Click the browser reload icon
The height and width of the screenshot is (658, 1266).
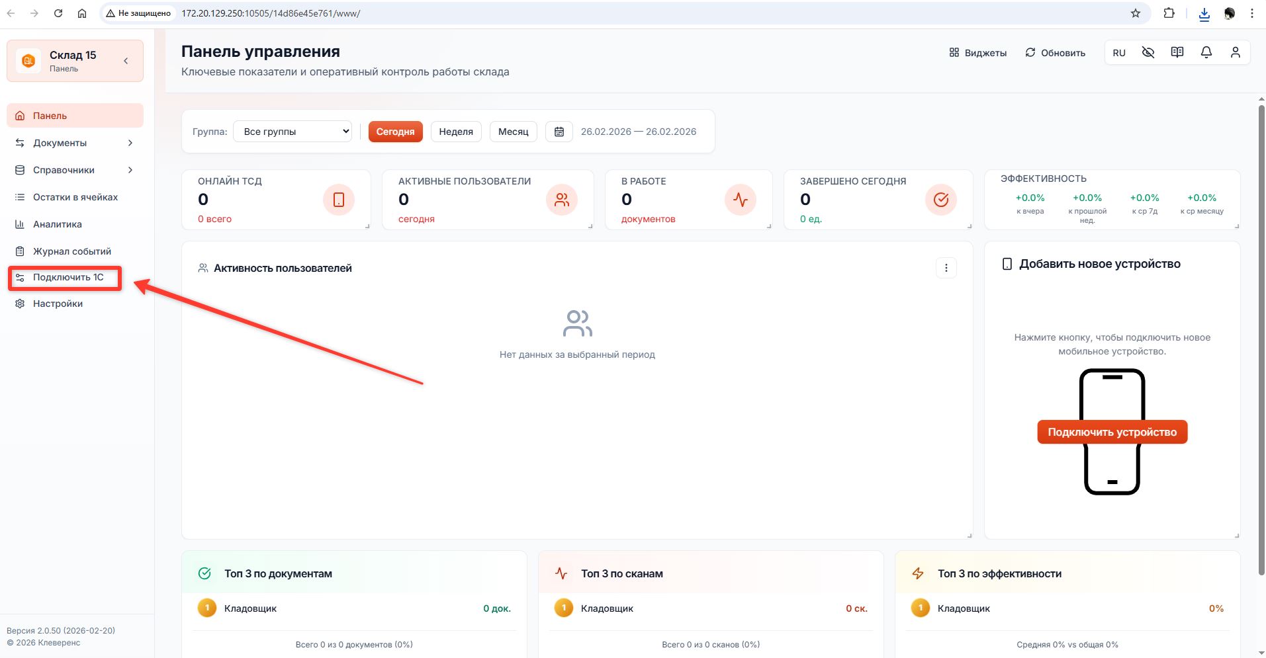coord(58,13)
